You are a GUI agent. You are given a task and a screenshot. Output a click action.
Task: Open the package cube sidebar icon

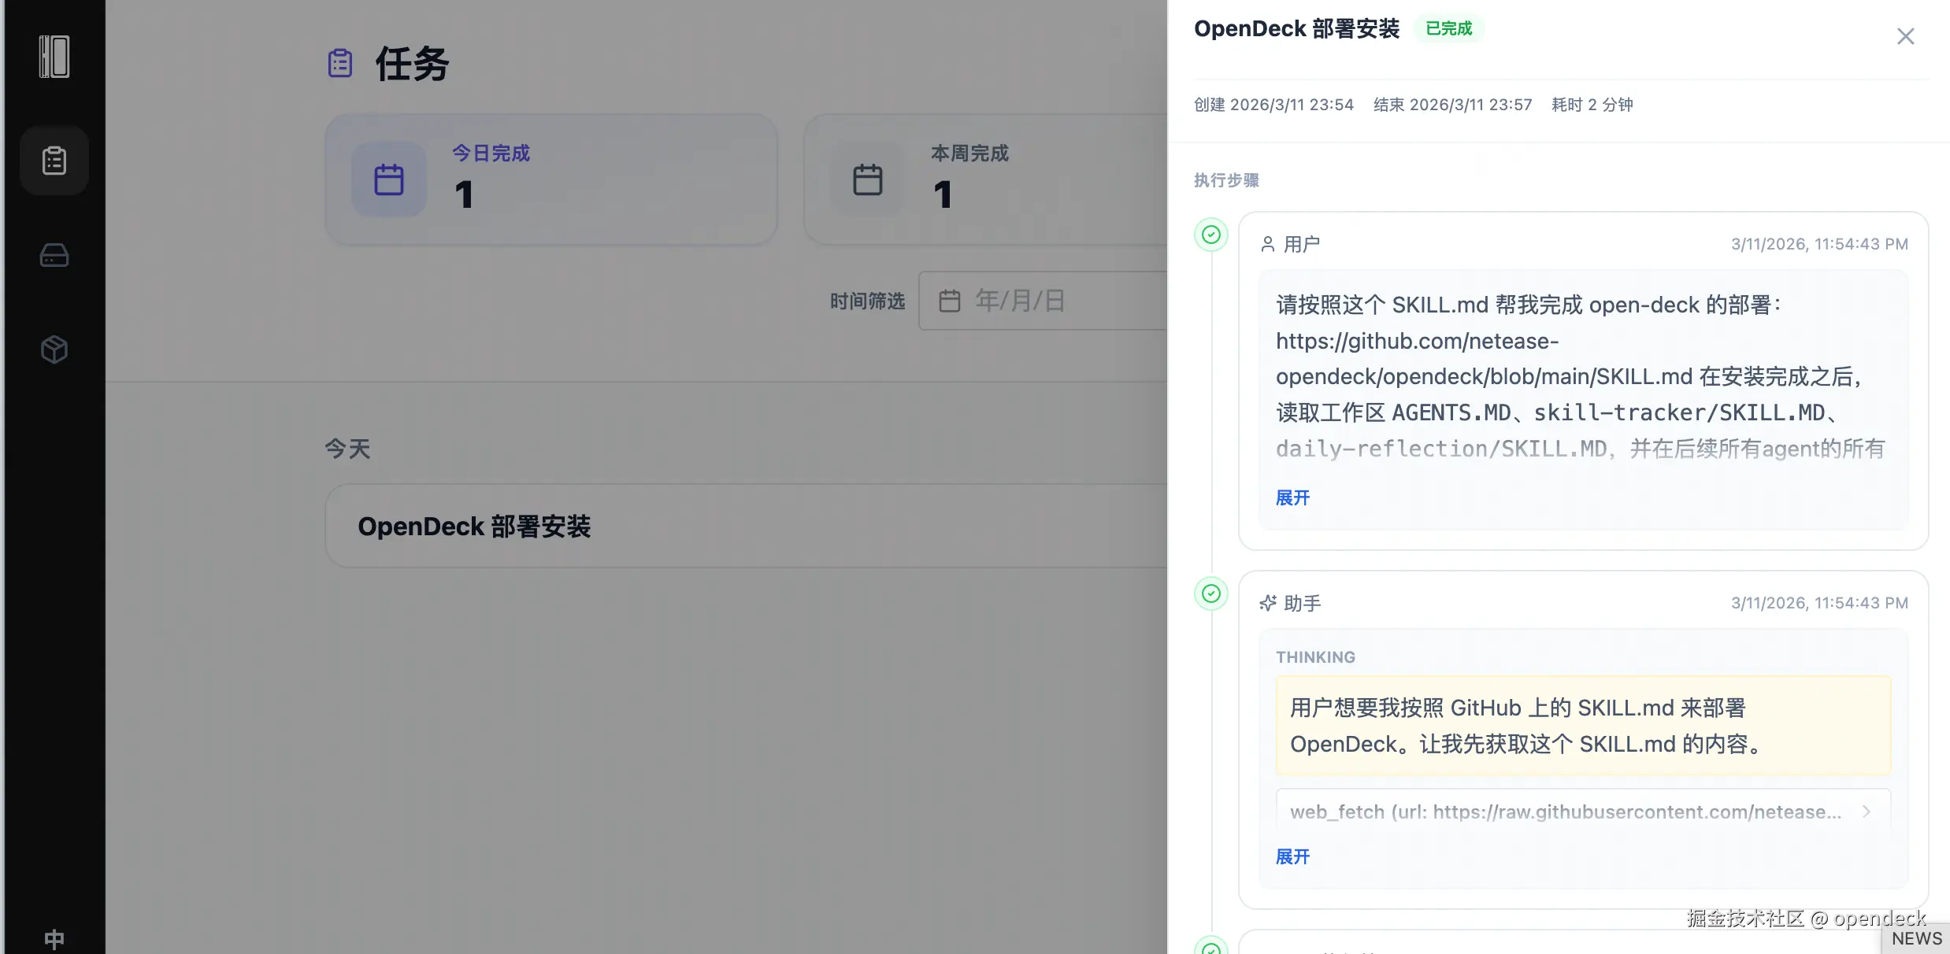point(54,349)
